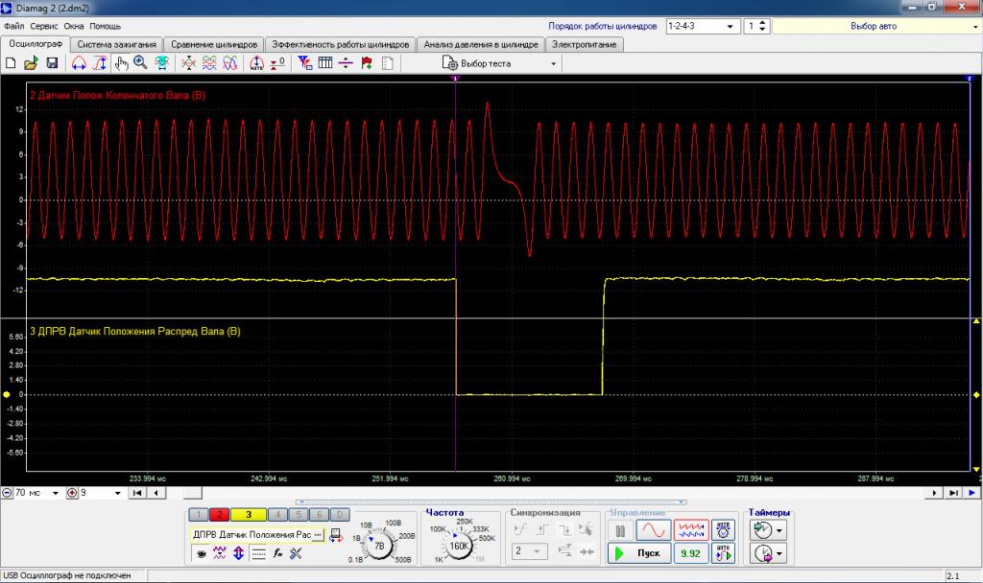Toggle channel D button
The height and width of the screenshot is (583, 983).
[340, 515]
